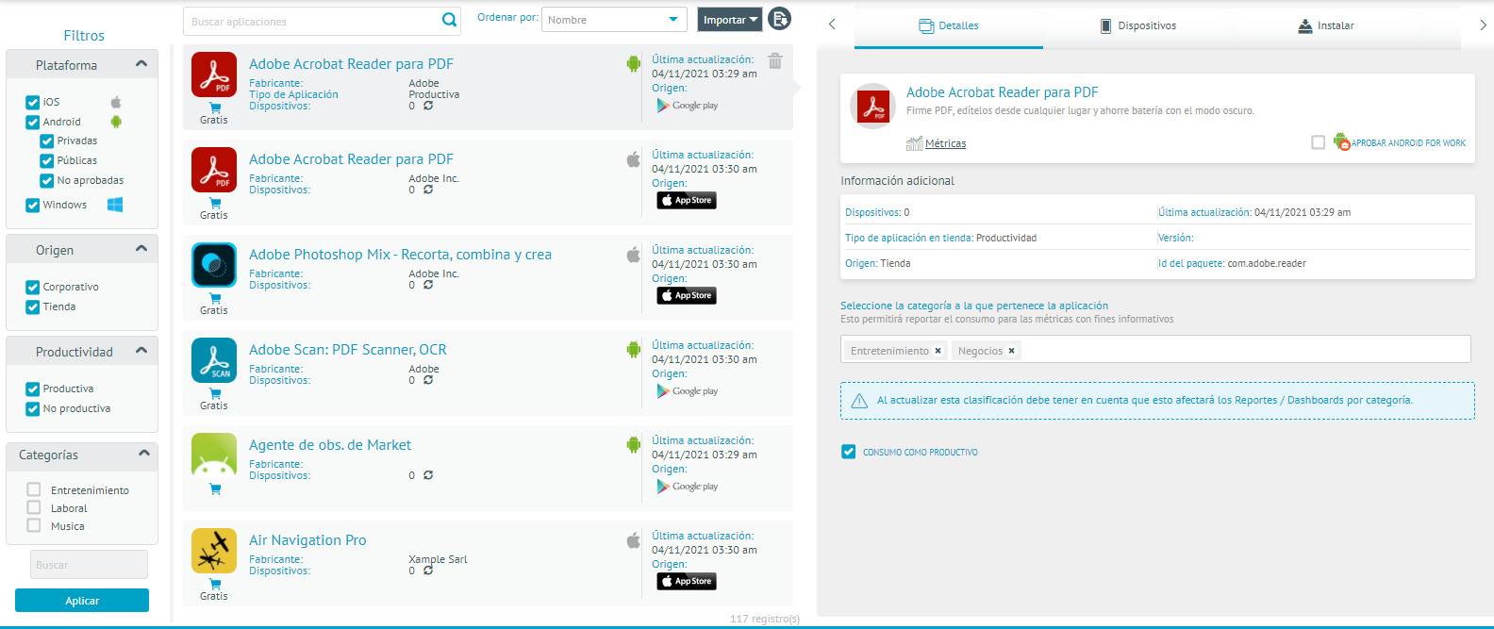The width and height of the screenshot is (1494, 629).
Task: Click the search magnifier icon
Action: [449, 20]
